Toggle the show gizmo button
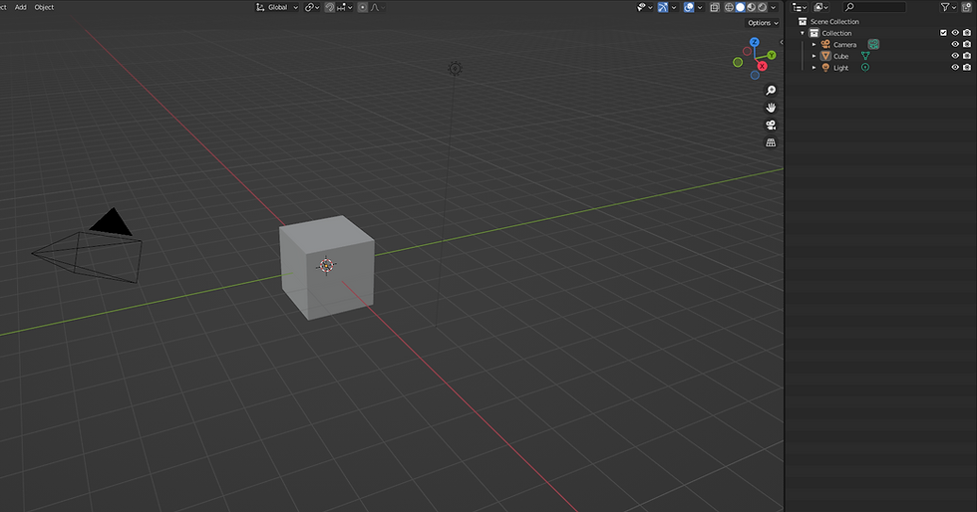977x512 pixels. click(663, 8)
